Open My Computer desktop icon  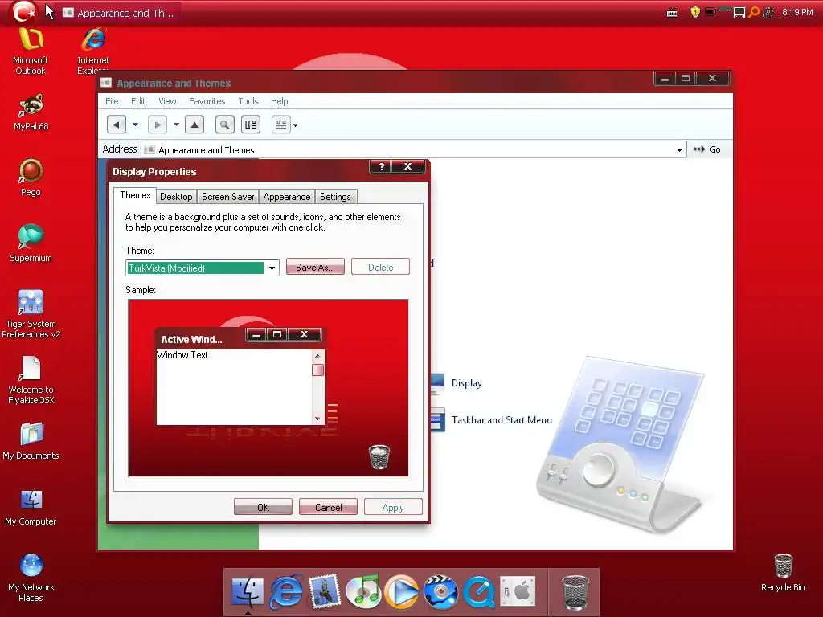click(31, 508)
